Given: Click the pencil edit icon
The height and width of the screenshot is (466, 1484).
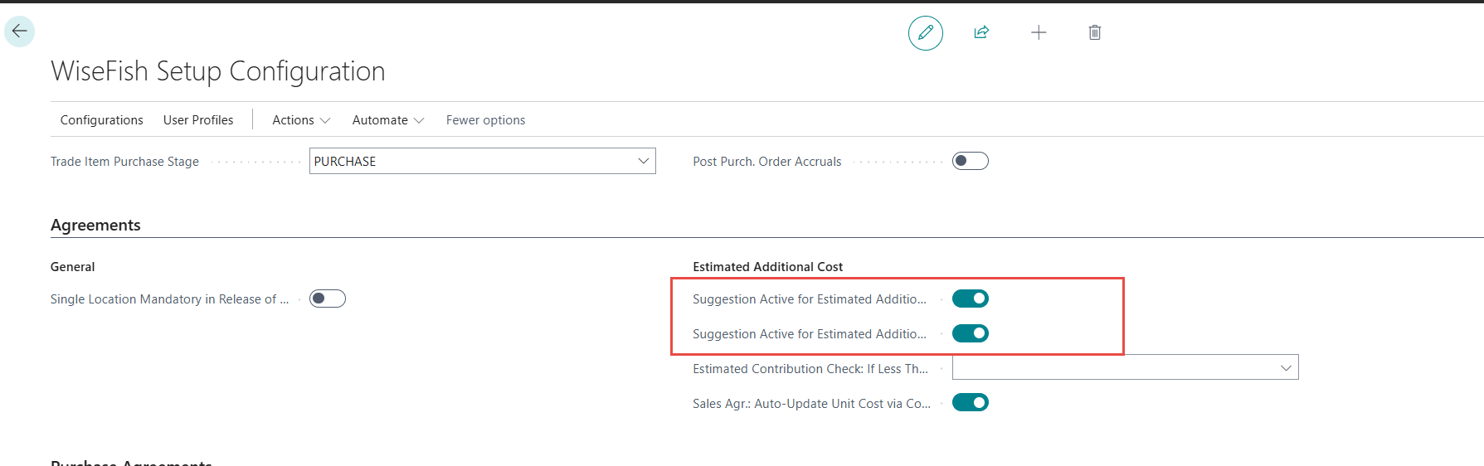Looking at the screenshot, I should [925, 33].
